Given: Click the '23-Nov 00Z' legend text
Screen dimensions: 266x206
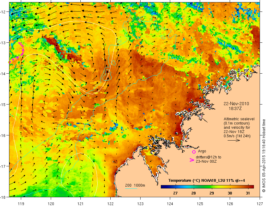Looking at the screenshot, I should (206, 161).
